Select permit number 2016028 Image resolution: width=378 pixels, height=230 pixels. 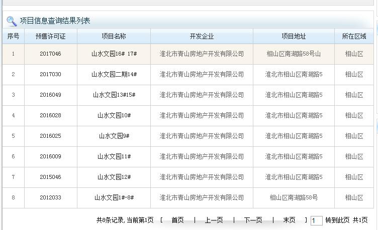[50, 115]
